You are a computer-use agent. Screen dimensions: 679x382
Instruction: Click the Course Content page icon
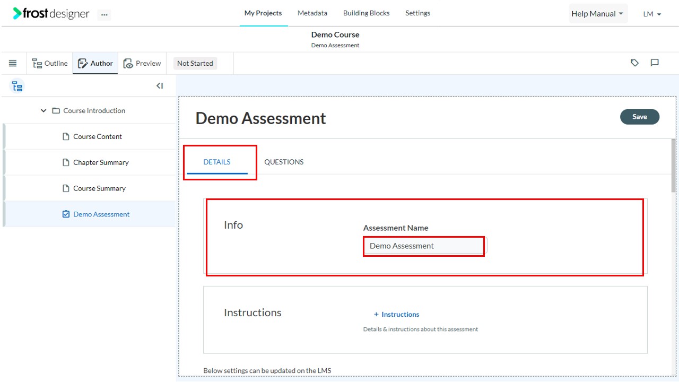tap(66, 136)
